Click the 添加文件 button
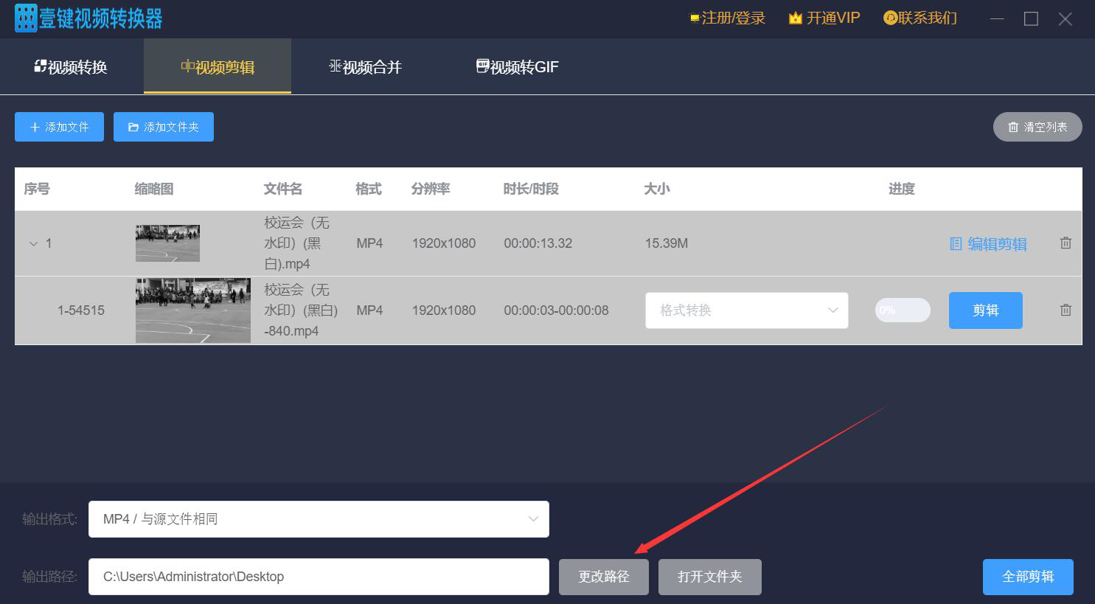This screenshot has width=1095, height=604. [x=59, y=127]
